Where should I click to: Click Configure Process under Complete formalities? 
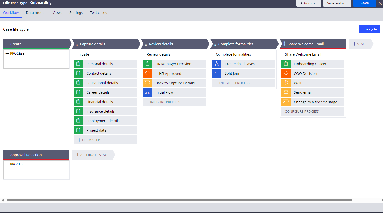(233, 83)
